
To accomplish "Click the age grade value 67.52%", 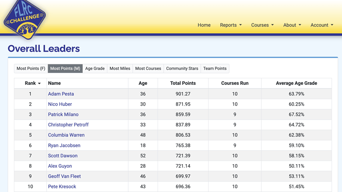I will [x=296, y=115].
